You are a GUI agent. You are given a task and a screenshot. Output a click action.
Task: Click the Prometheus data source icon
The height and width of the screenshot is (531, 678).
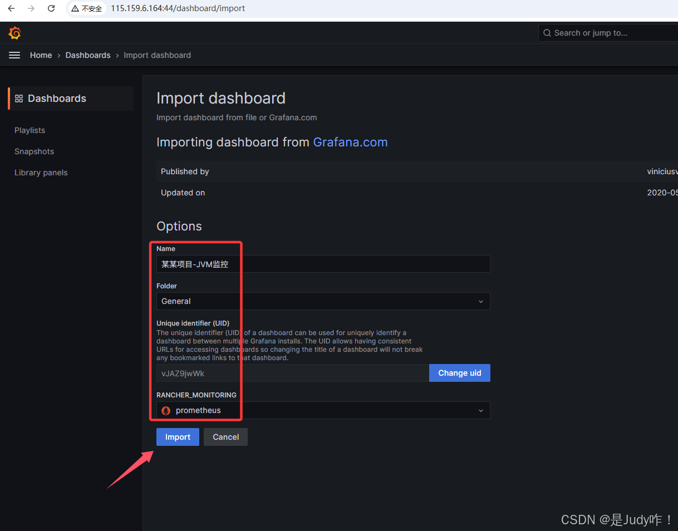point(166,410)
